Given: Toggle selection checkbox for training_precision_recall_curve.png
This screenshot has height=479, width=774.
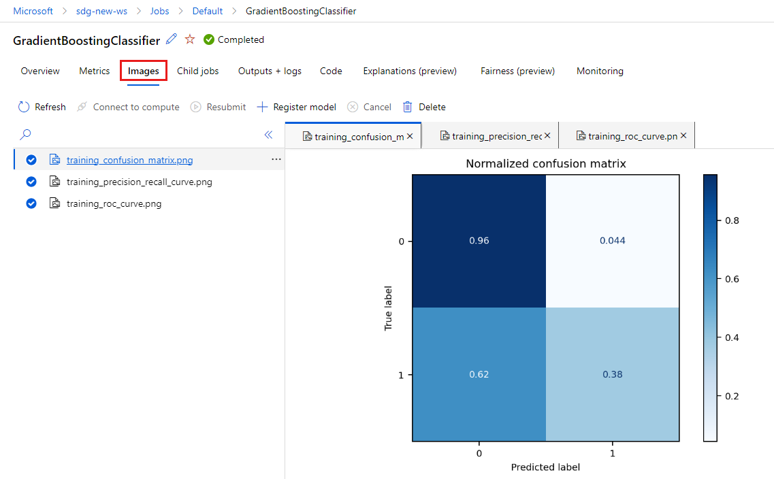Looking at the screenshot, I should [31, 181].
